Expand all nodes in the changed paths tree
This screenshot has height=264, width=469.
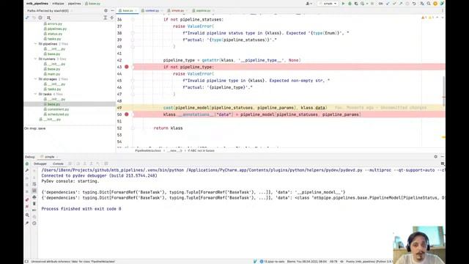click(x=106, y=18)
